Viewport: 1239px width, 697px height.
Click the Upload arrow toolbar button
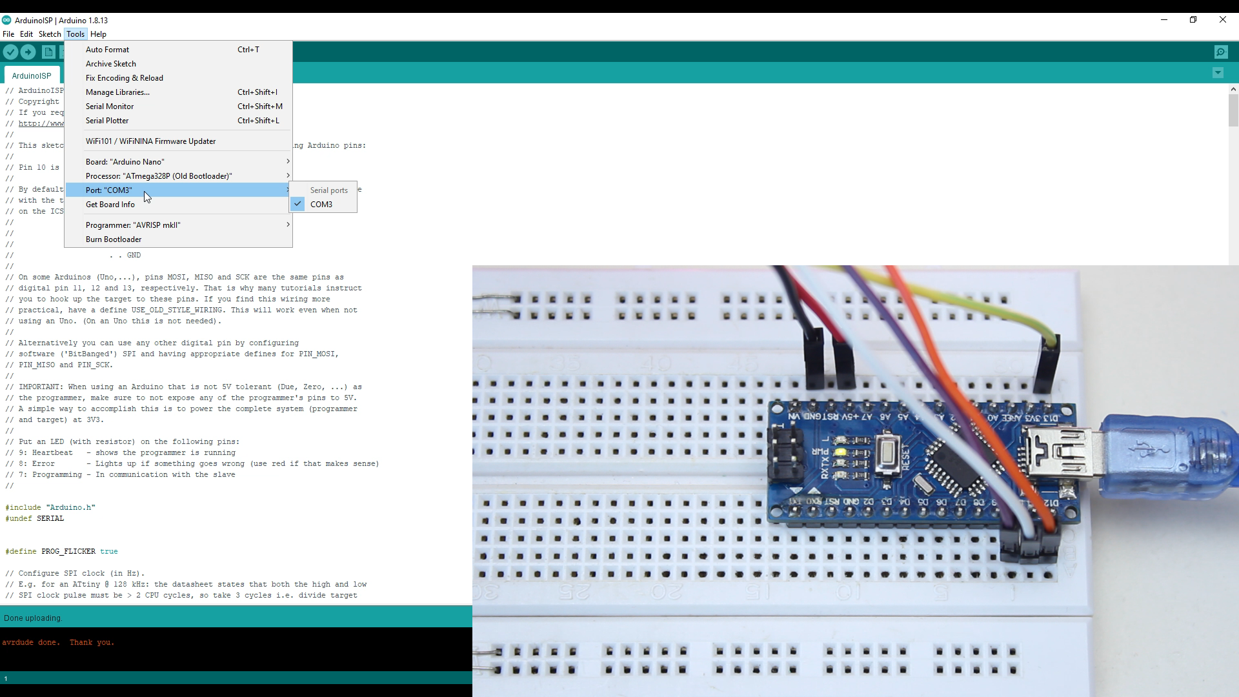(x=28, y=52)
